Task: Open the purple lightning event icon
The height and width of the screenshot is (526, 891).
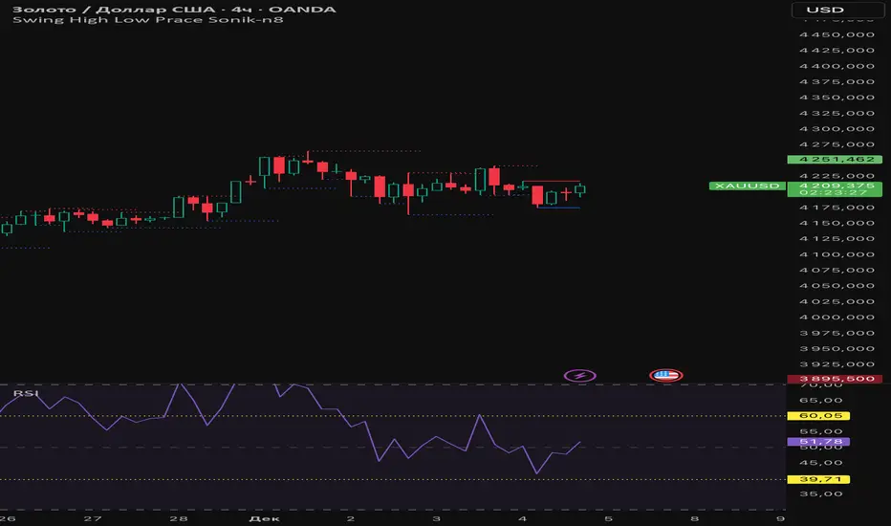Action: (x=579, y=375)
